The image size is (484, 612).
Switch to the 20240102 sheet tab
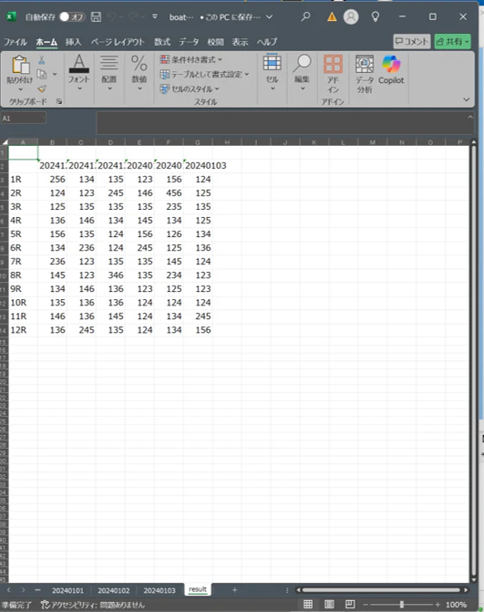coord(114,590)
